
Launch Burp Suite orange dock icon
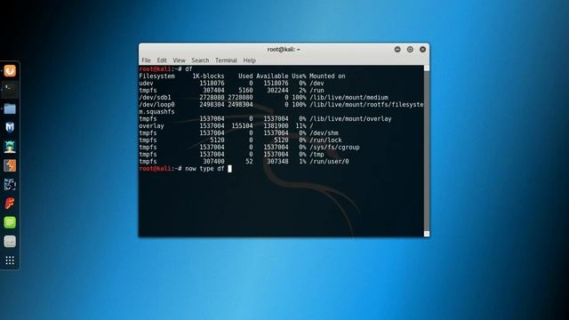10,165
